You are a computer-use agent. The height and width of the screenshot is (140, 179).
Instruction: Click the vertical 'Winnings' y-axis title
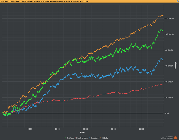176,66
